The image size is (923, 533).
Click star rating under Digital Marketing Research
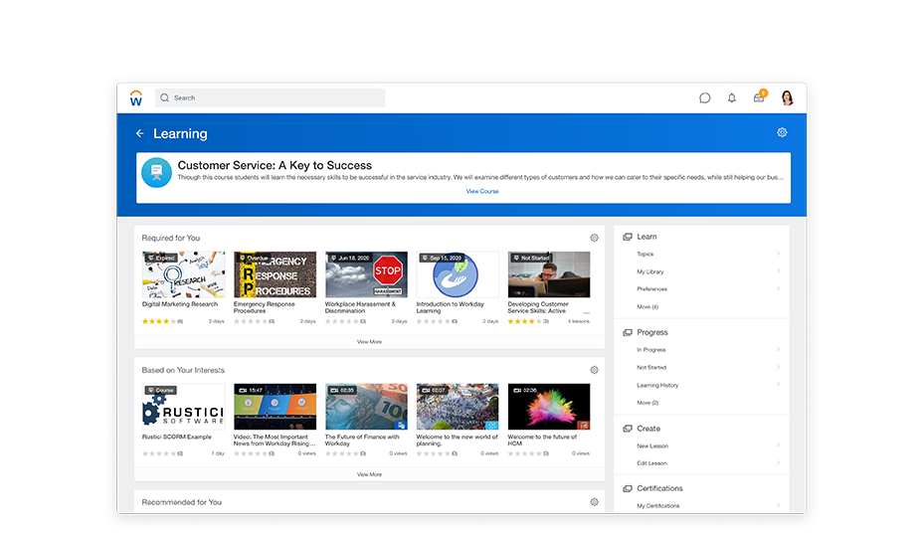(x=157, y=322)
